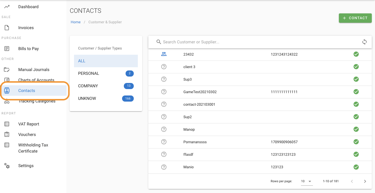This screenshot has width=375, height=193.
Task: Click green check status for Manio
Action: pyautogui.click(x=356, y=167)
